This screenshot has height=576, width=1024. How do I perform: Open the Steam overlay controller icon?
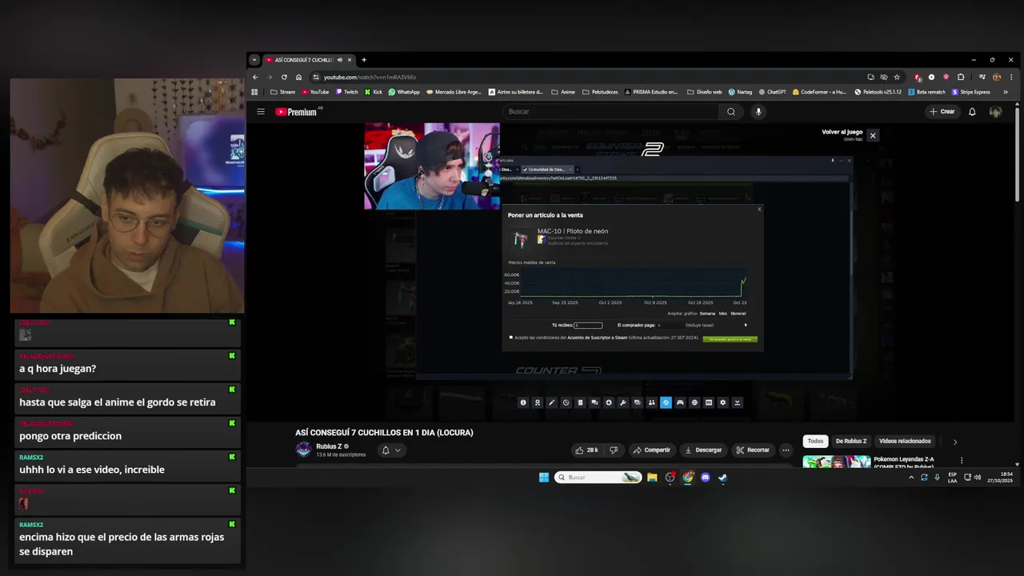[680, 402]
